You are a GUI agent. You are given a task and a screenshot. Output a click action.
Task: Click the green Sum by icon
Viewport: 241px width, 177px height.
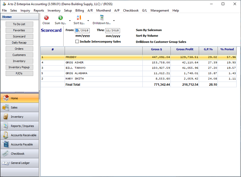pos(60,18)
